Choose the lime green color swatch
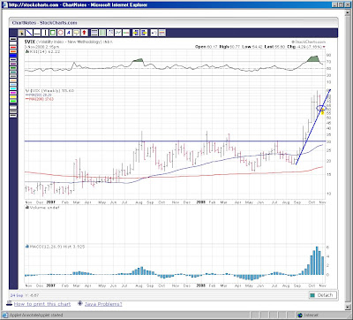 pos(13,101)
